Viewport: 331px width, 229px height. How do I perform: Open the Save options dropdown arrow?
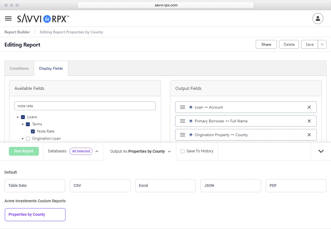click(x=322, y=44)
